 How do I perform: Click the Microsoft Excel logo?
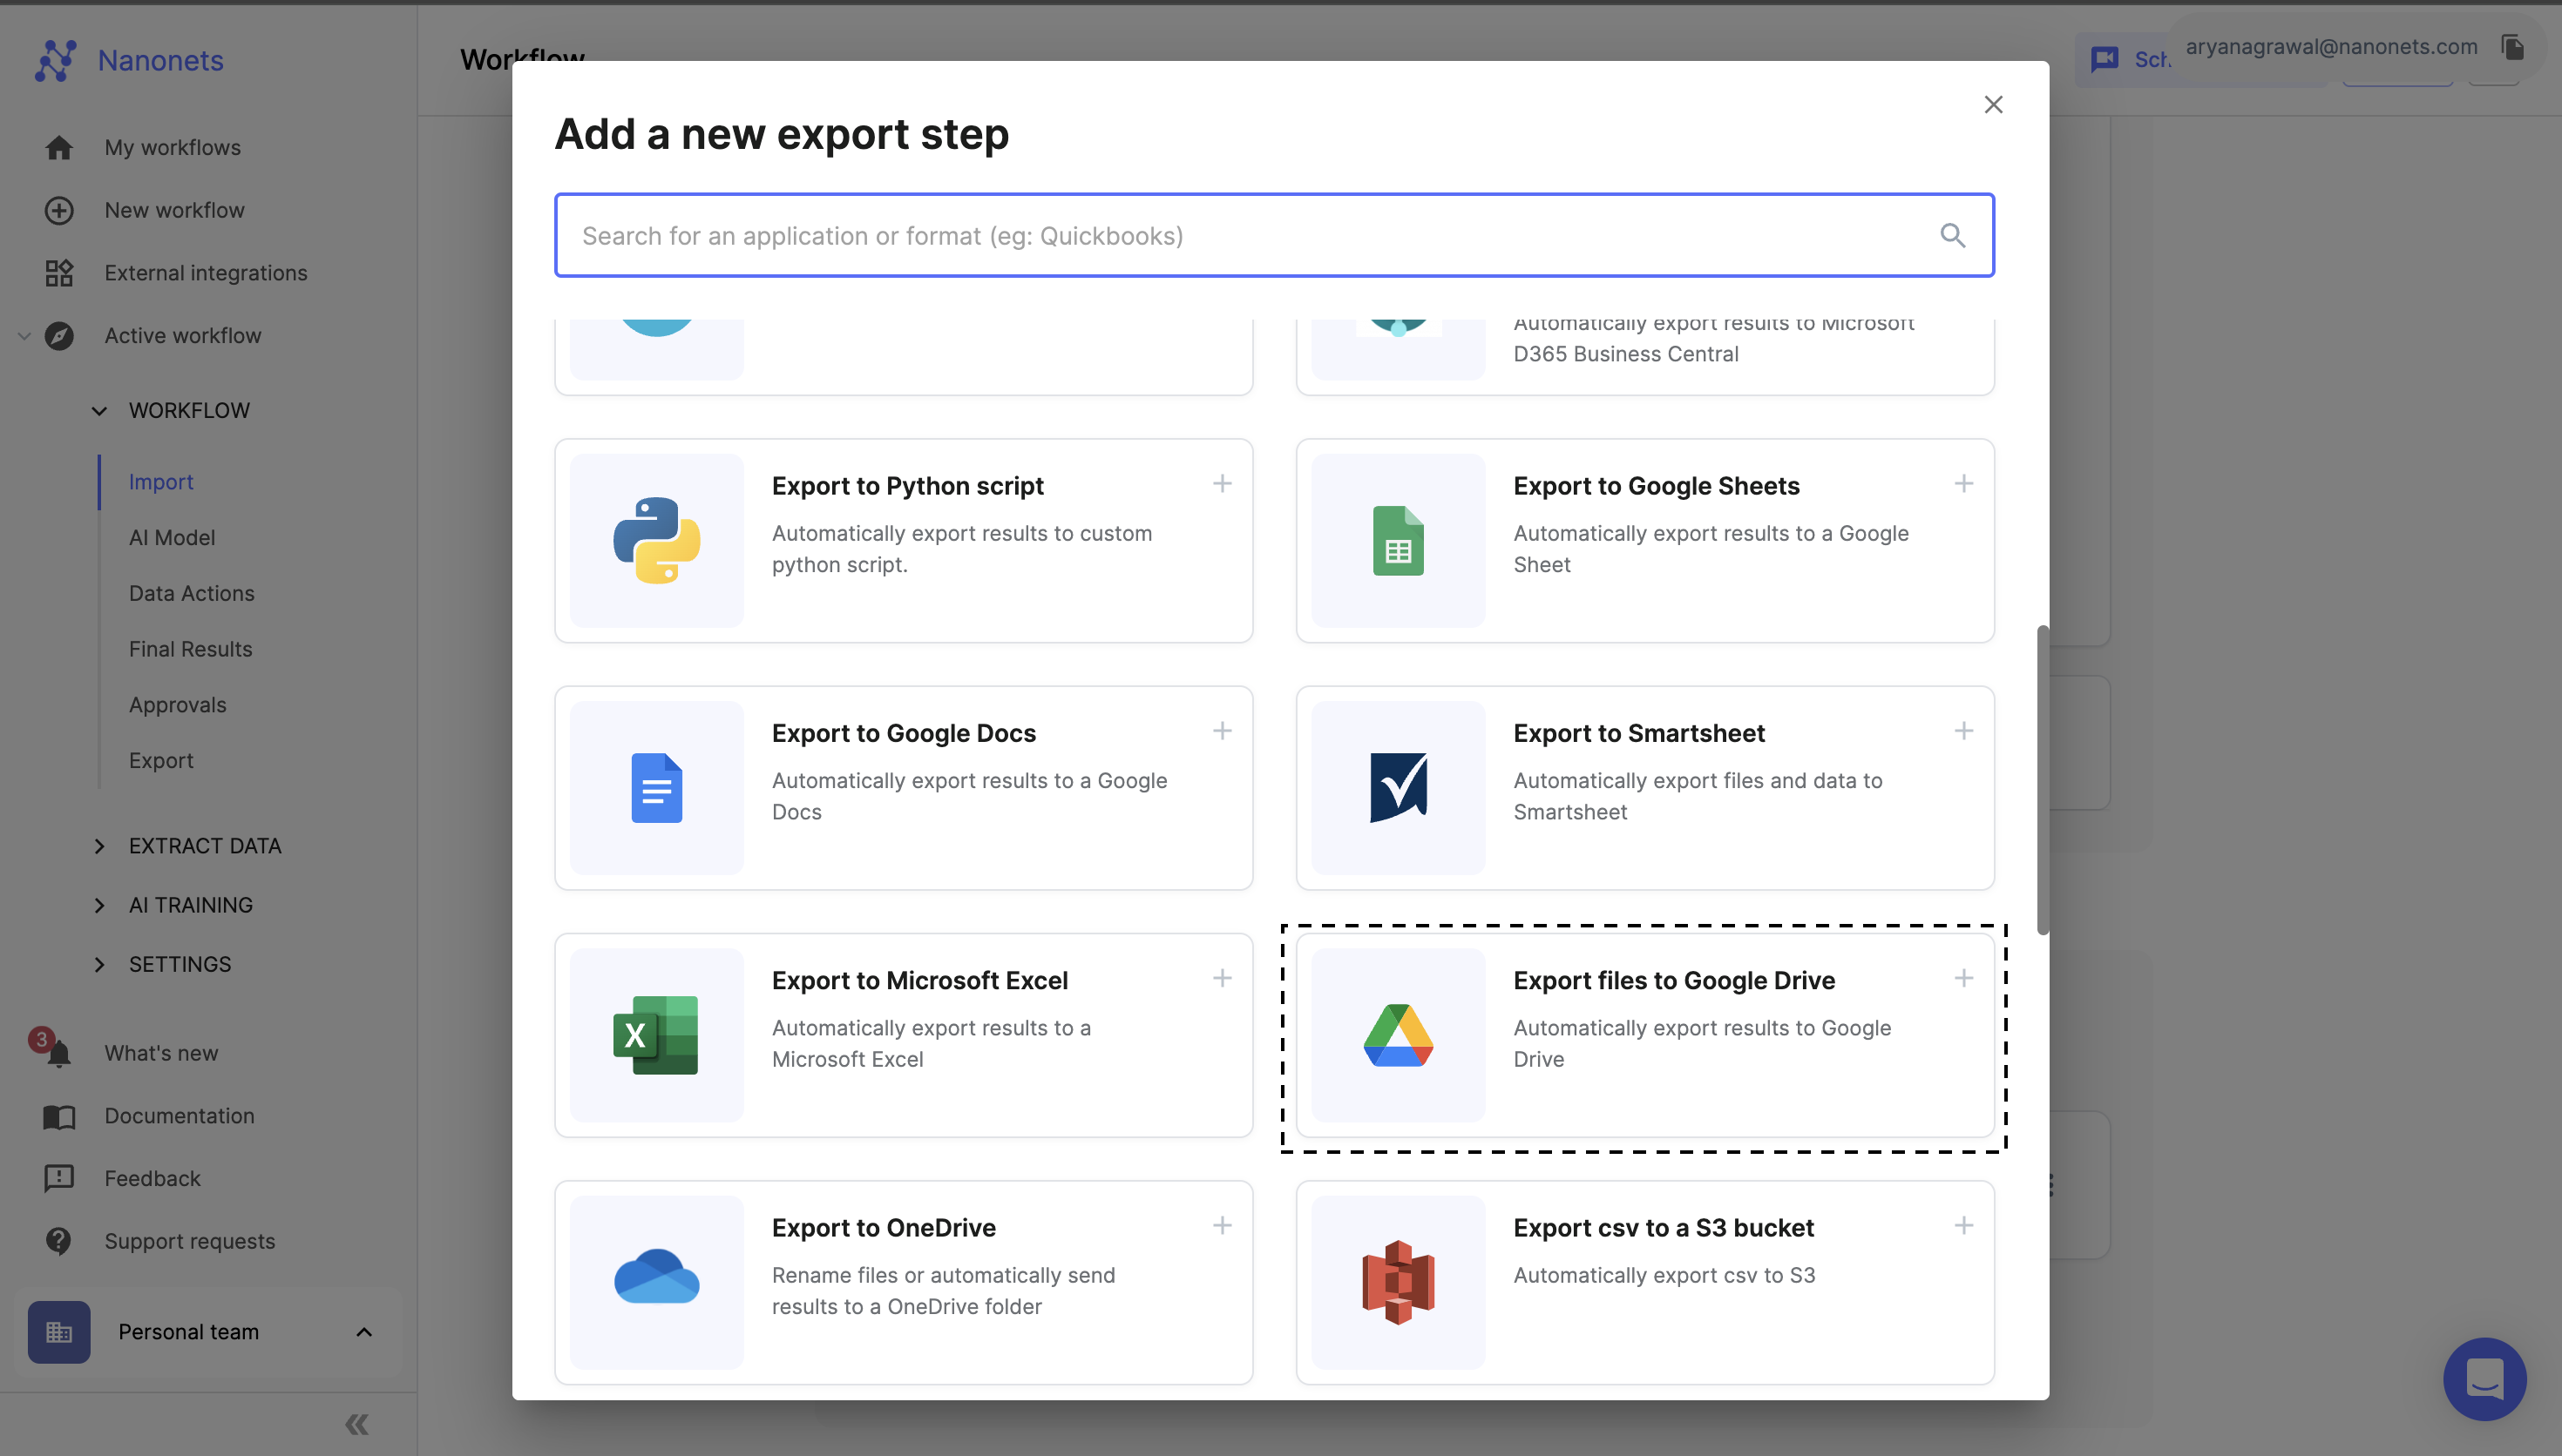point(656,1035)
